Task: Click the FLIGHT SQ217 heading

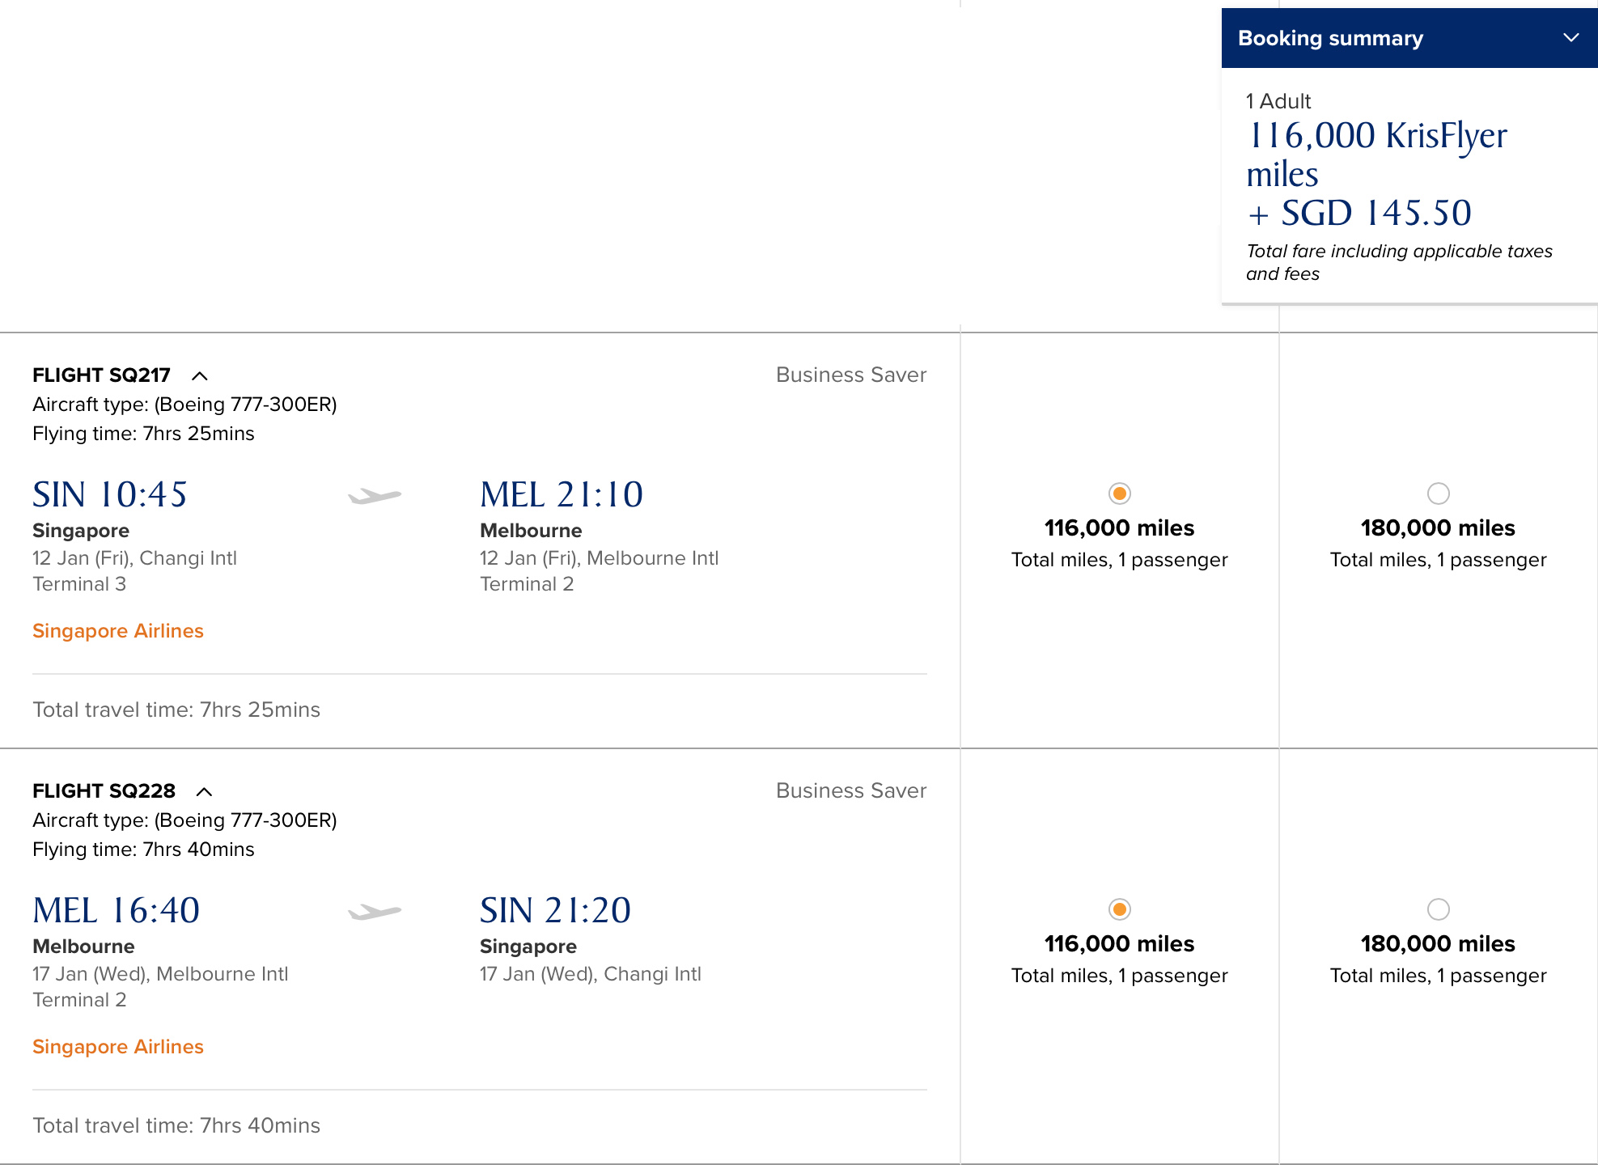Action: tap(100, 375)
